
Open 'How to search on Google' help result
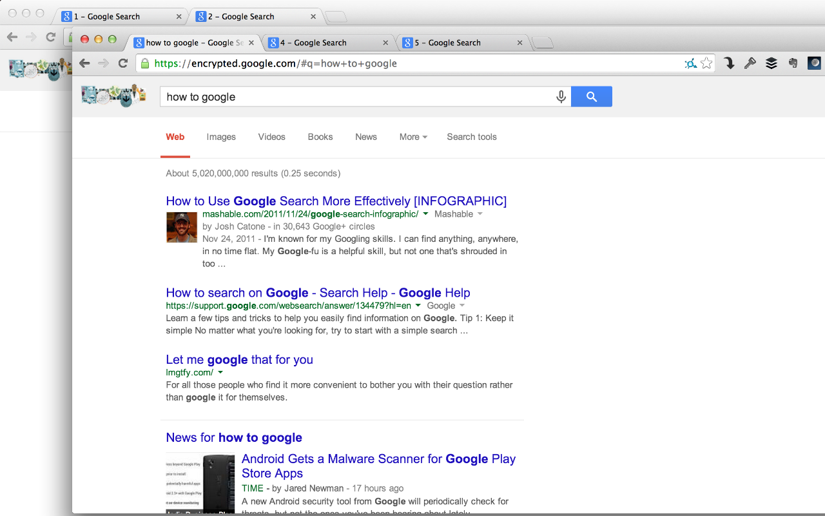(318, 293)
